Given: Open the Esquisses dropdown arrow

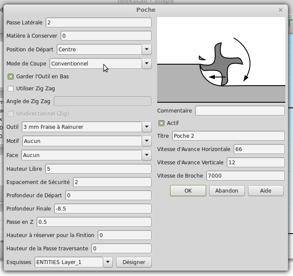Looking at the screenshot, I should (x=108, y=262).
